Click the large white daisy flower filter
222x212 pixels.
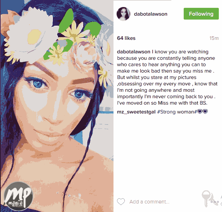point(30,36)
